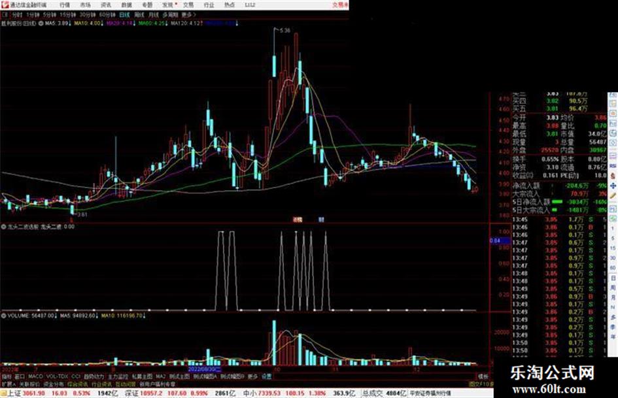
Task: Click the round icon before MA5 legend
Action: point(41,24)
